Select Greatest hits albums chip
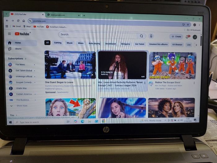The image size is (217, 163). point(158,44)
